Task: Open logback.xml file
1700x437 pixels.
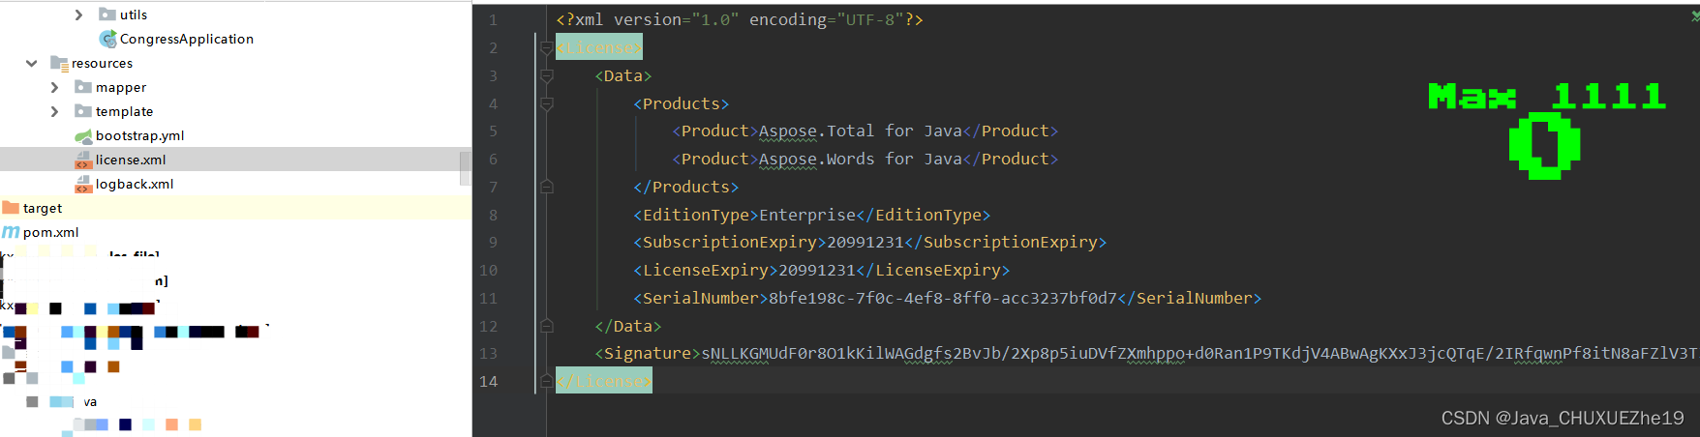Action: pyautogui.click(x=135, y=184)
